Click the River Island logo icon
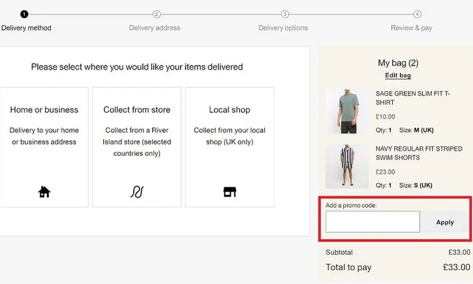473x284 pixels. click(x=137, y=192)
